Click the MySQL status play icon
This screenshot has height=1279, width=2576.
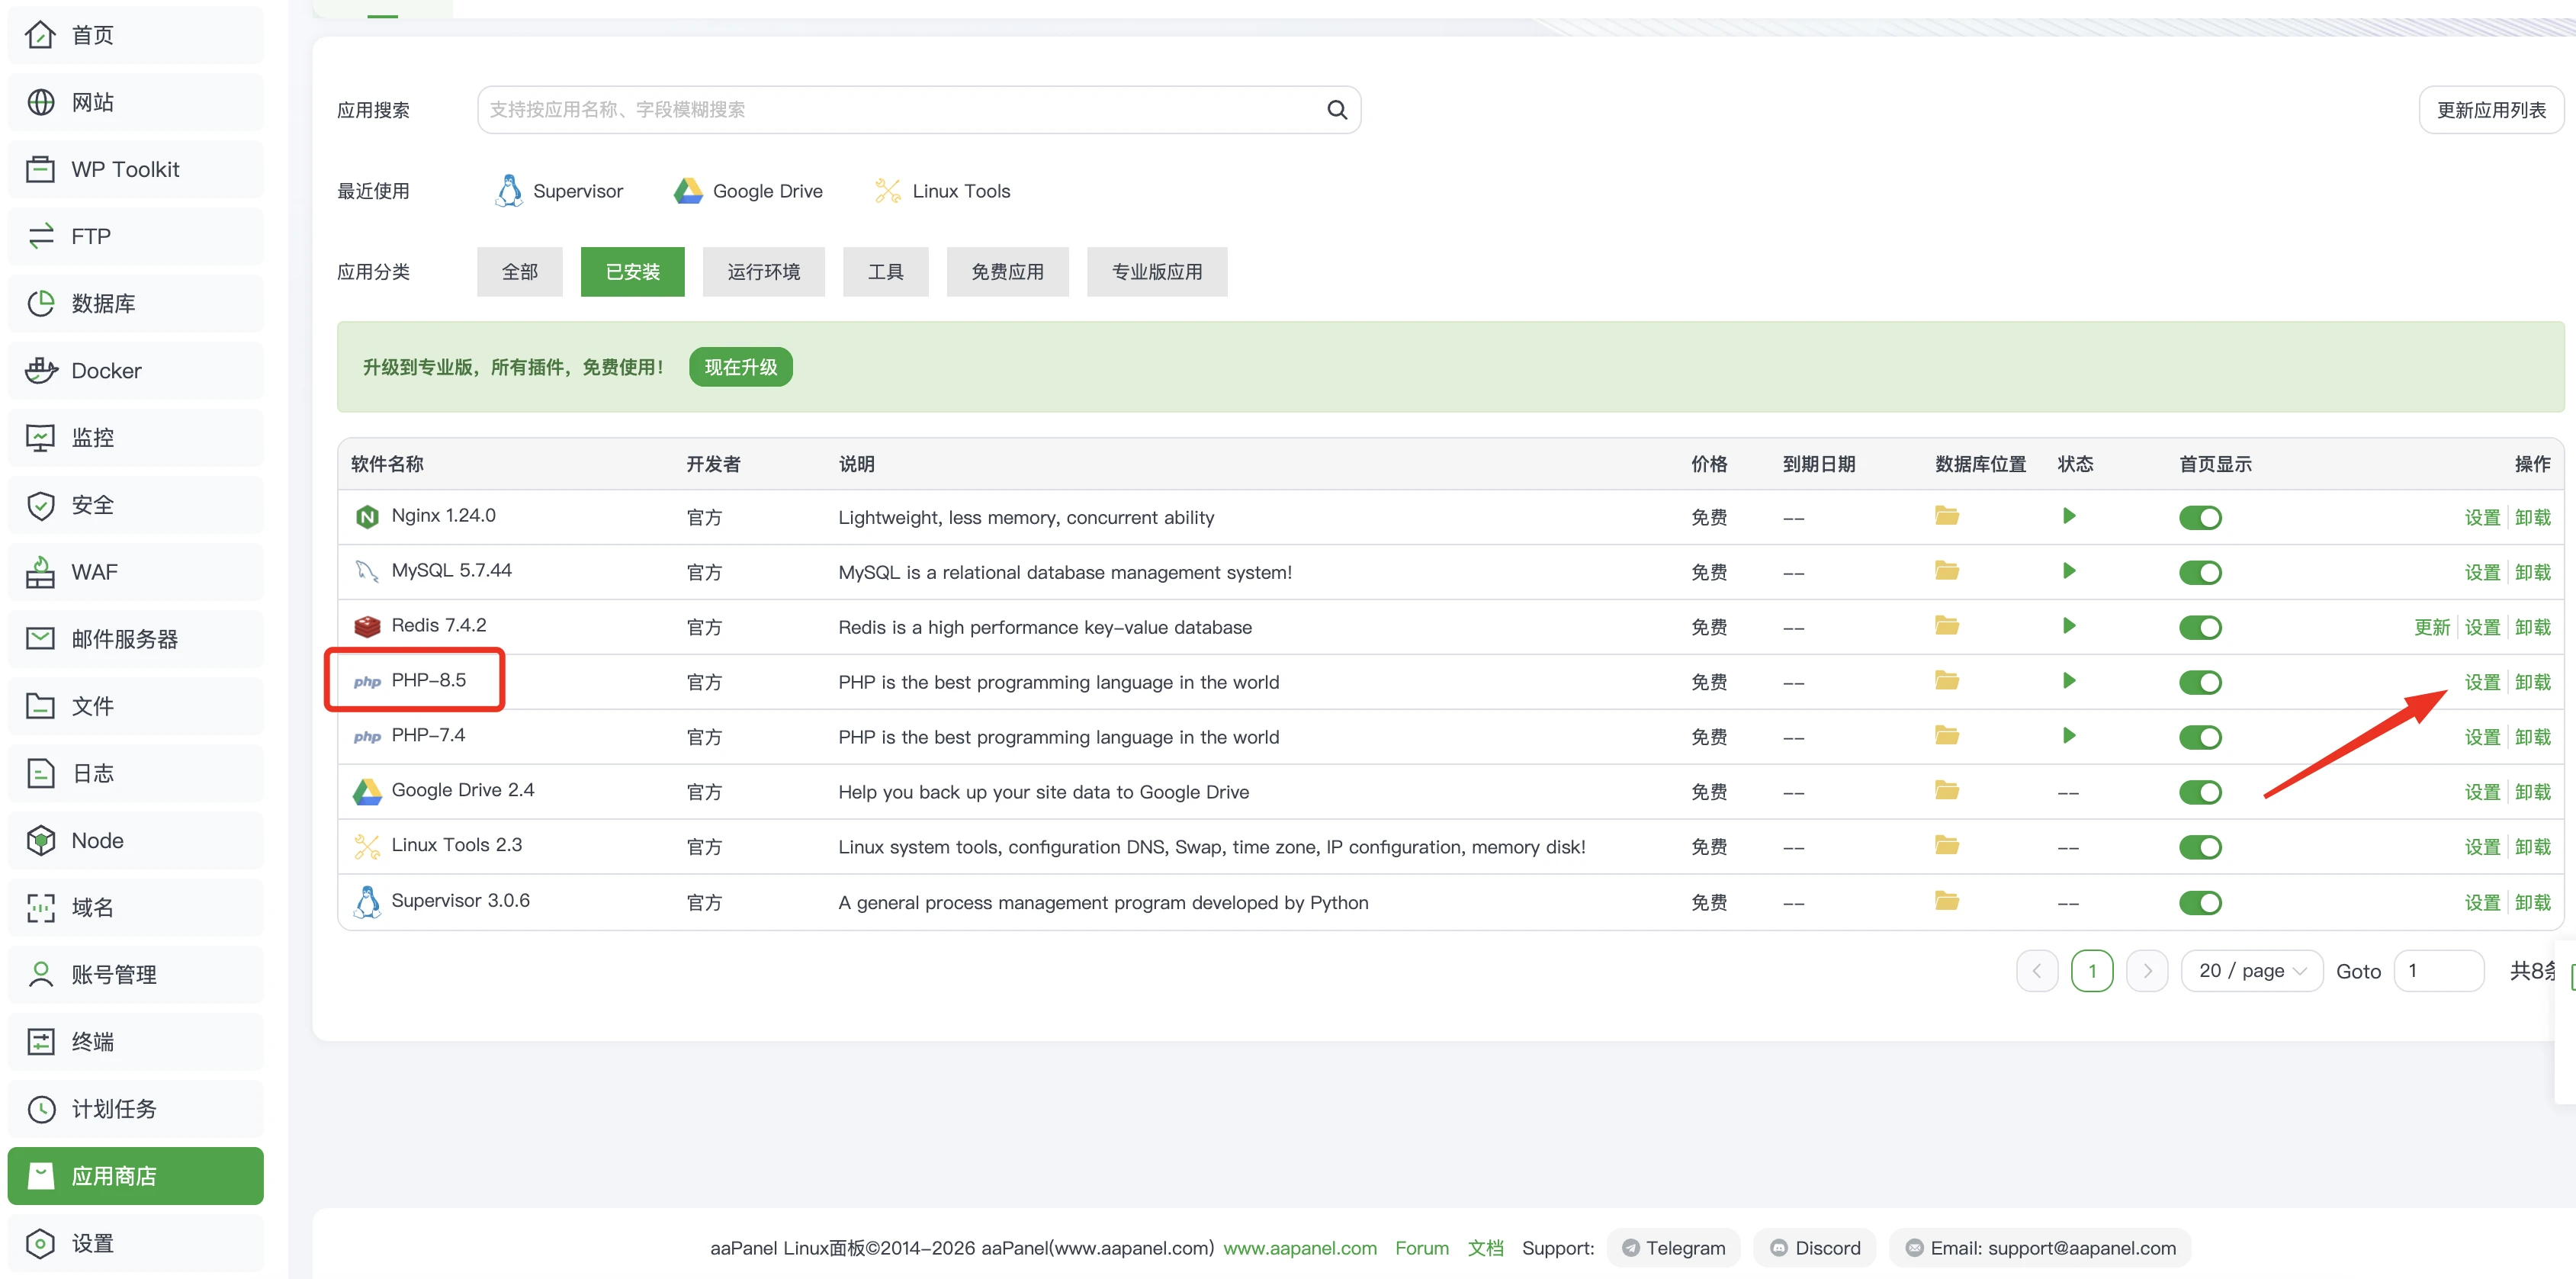tap(2069, 571)
